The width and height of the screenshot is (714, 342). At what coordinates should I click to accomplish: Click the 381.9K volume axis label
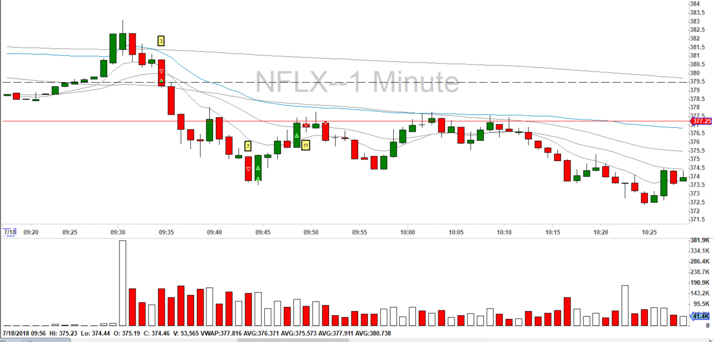point(700,240)
